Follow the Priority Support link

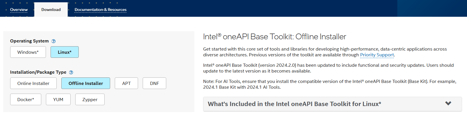(x=377, y=55)
